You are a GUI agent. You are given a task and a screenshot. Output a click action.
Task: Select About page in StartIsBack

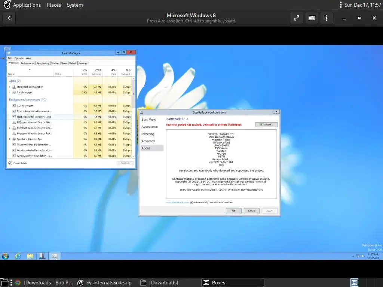152,148
